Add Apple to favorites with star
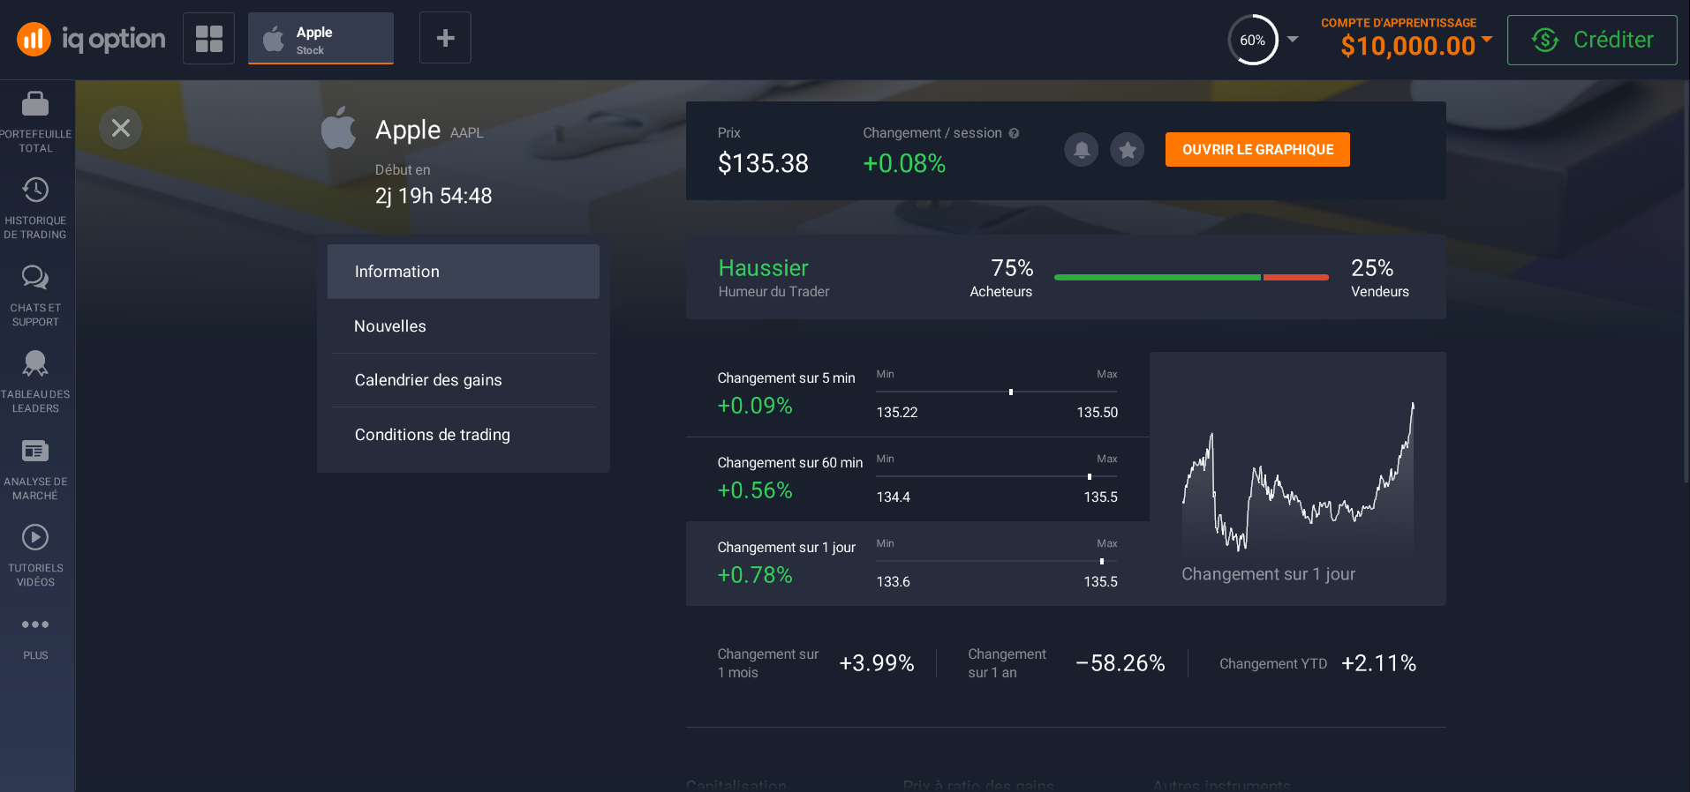Viewport: 1690px width, 792px height. (x=1128, y=150)
